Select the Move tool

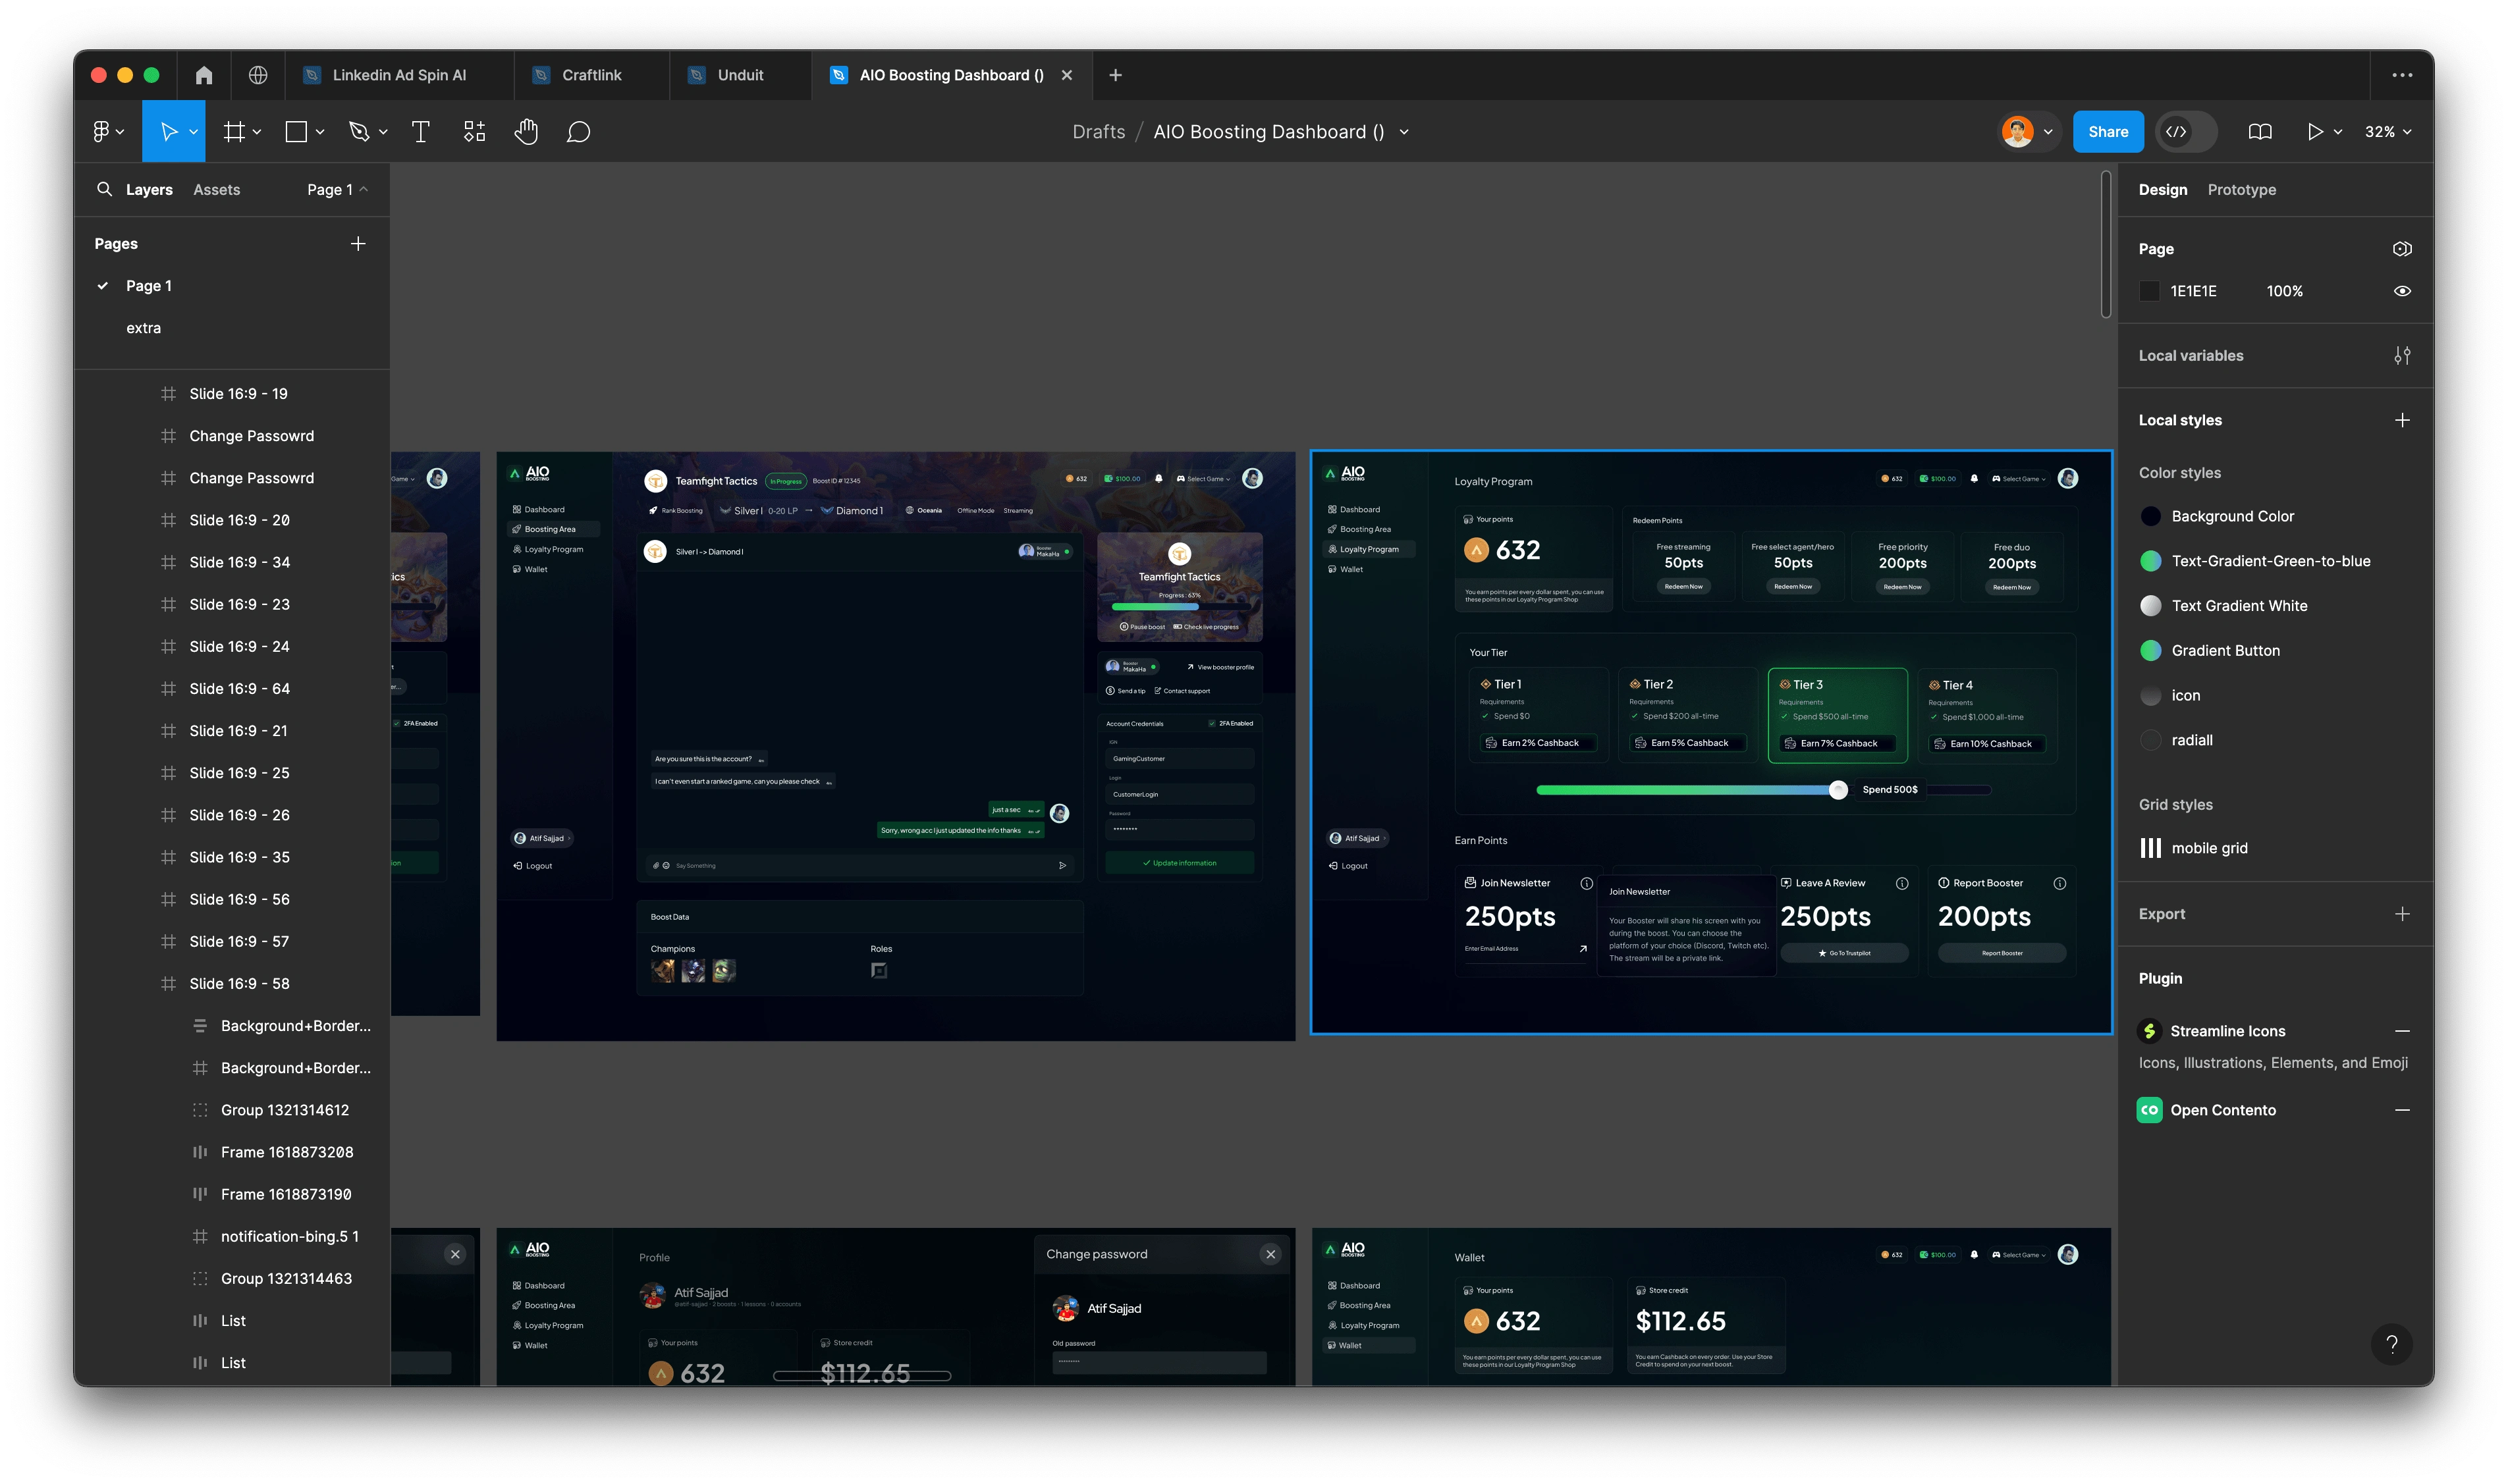[x=168, y=132]
